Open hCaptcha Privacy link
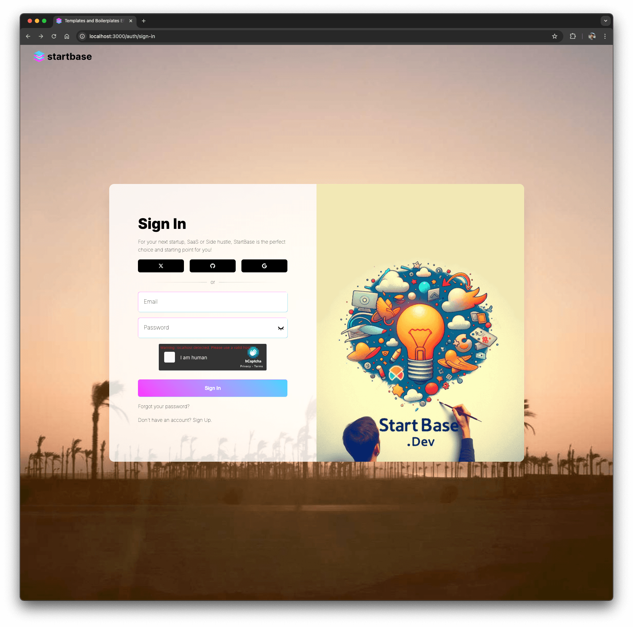The width and height of the screenshot is (633, 627). 245,366
